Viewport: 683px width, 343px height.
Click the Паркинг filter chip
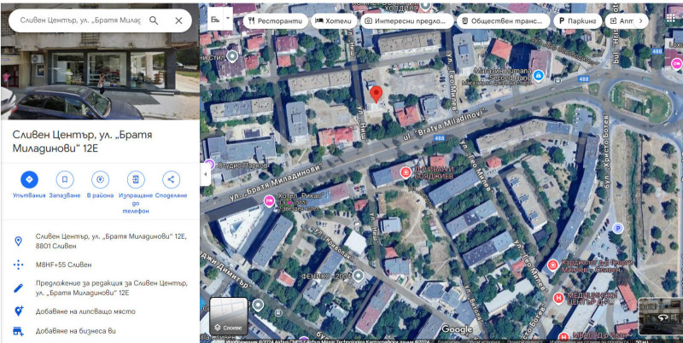[578, 20]
